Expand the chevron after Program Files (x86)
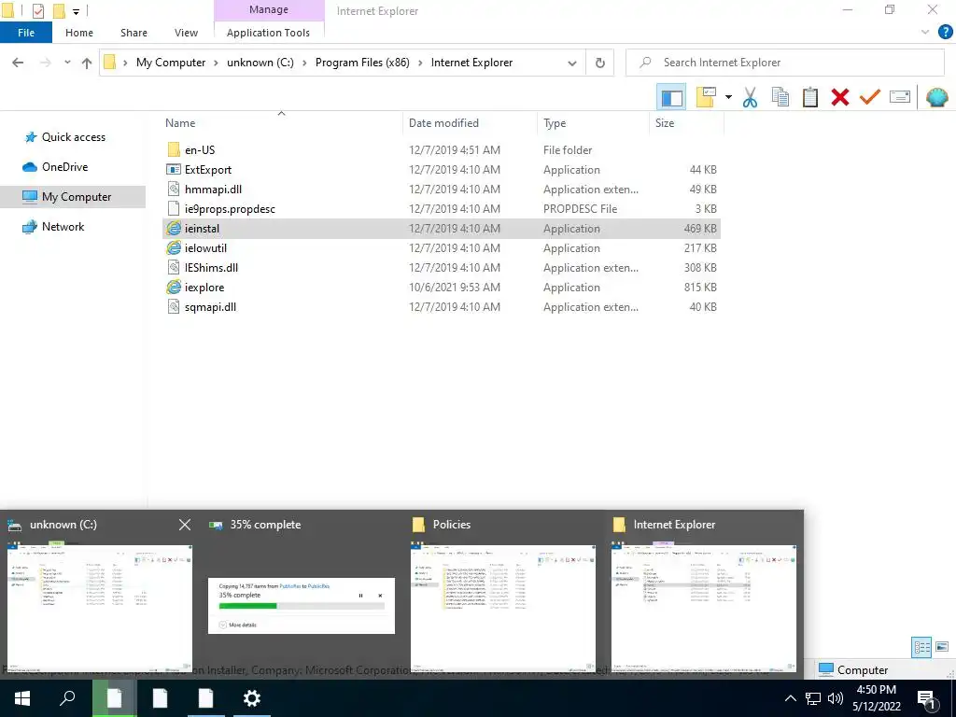 (420, 63)
